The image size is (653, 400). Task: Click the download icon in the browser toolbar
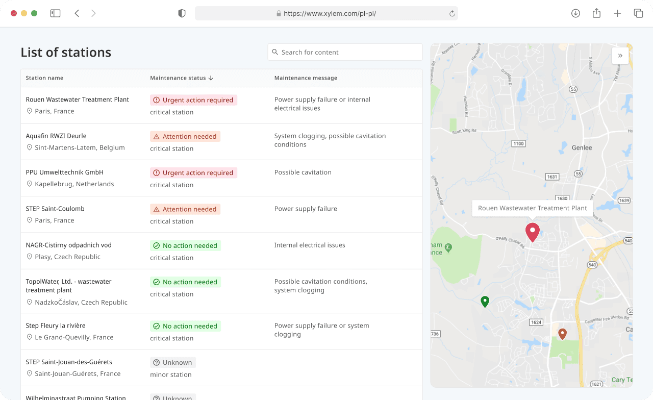pyautogui.click(x=575, y=13)
